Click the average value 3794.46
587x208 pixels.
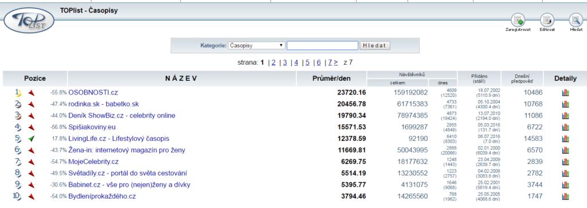click(353, 197)
